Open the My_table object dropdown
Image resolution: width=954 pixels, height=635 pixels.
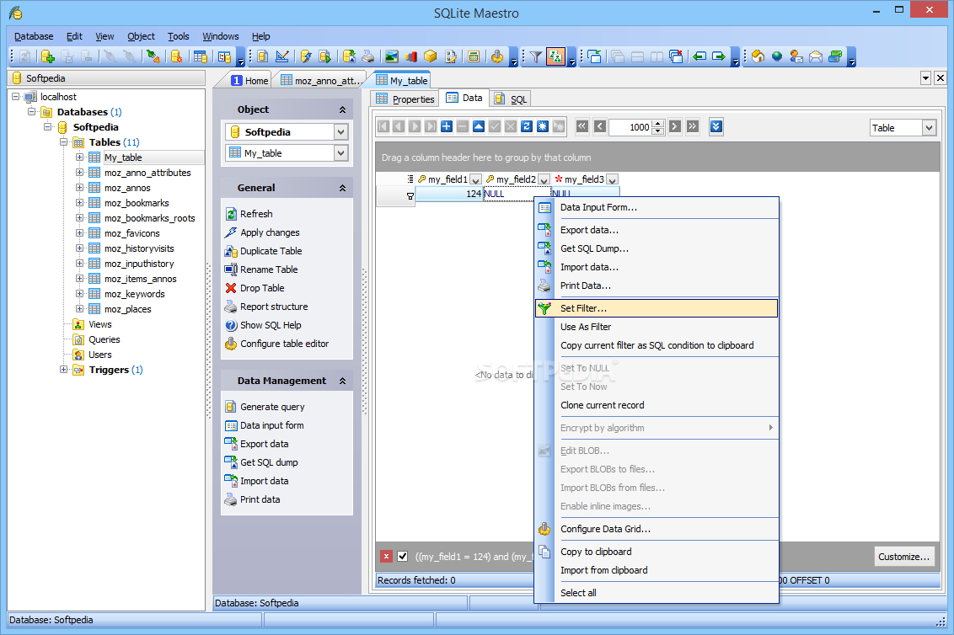pyautogui.click(x=340, y=153)
